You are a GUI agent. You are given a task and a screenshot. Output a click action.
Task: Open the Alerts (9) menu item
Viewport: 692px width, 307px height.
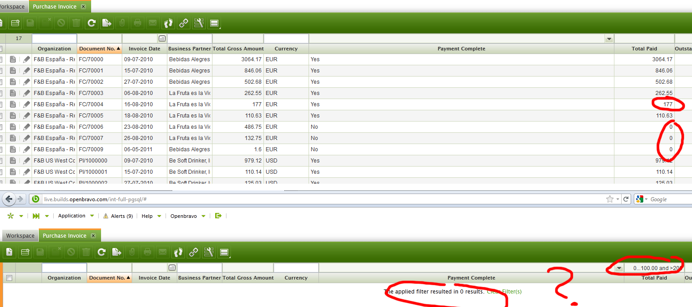point(118,216)
